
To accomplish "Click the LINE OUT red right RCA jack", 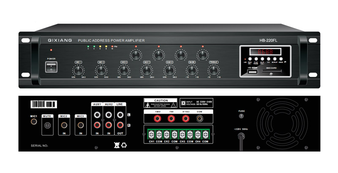I will tap(120, 125).
